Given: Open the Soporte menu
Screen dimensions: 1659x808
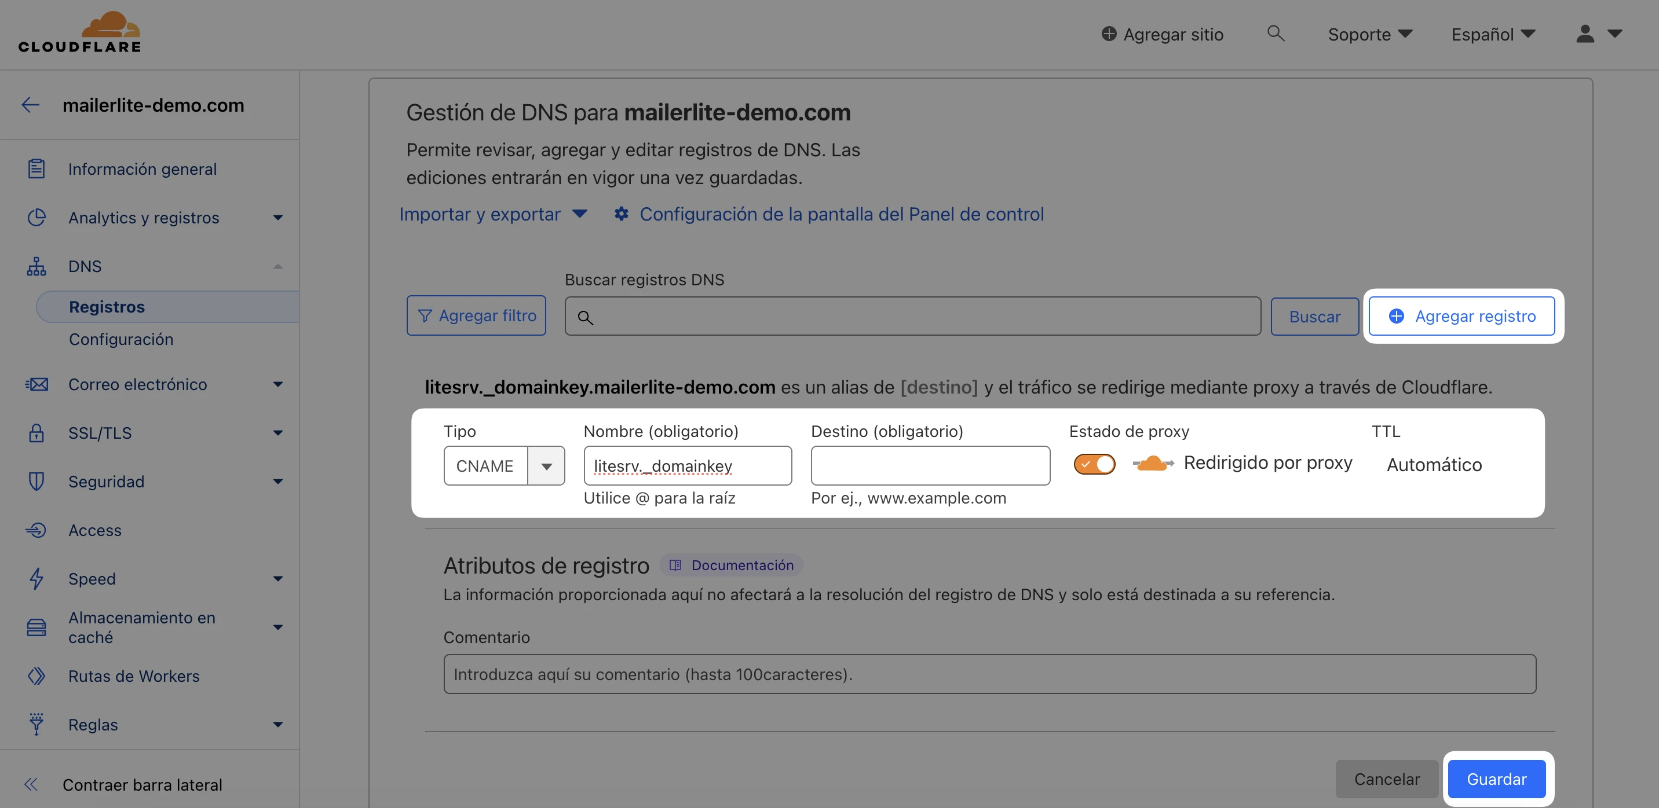Looking at the screenshot, I should pyautogui.click(x=1370, y=34).
